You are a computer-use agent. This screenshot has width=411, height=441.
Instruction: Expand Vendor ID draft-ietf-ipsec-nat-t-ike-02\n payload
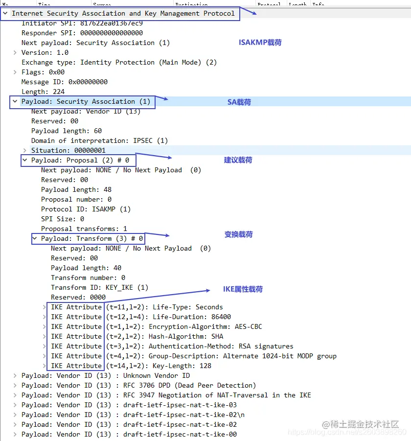pyautogui.click(x=15, y=415)
